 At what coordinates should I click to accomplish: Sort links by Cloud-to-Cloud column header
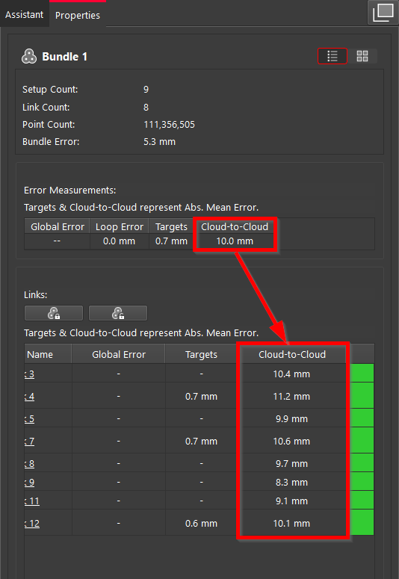[292, 354]
